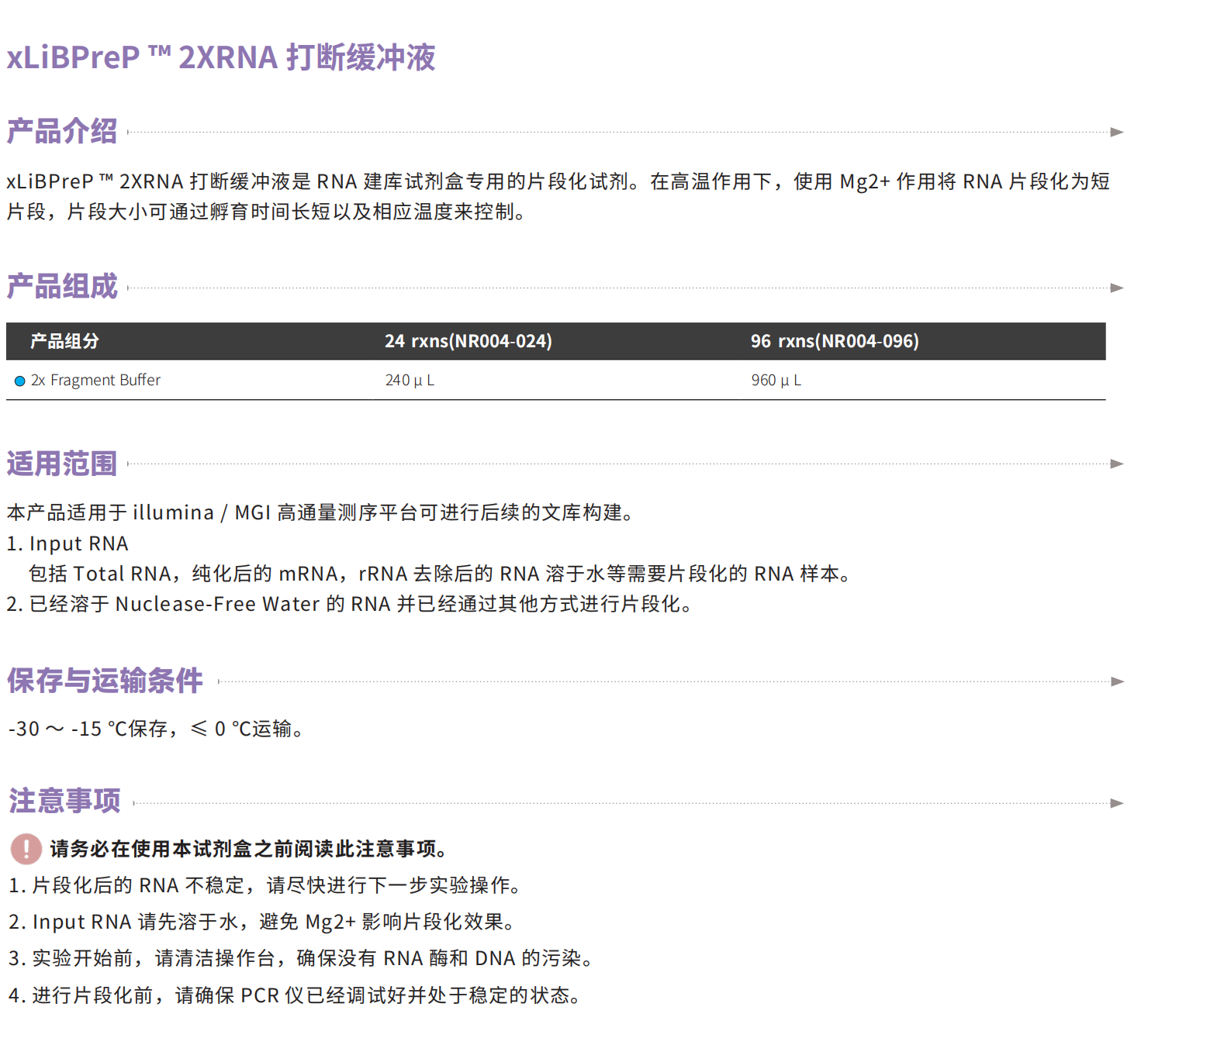Viewport: 1224px width, 1038px height.
Task: Click the 960 μL table cell
Action: [x=776, y=380]
